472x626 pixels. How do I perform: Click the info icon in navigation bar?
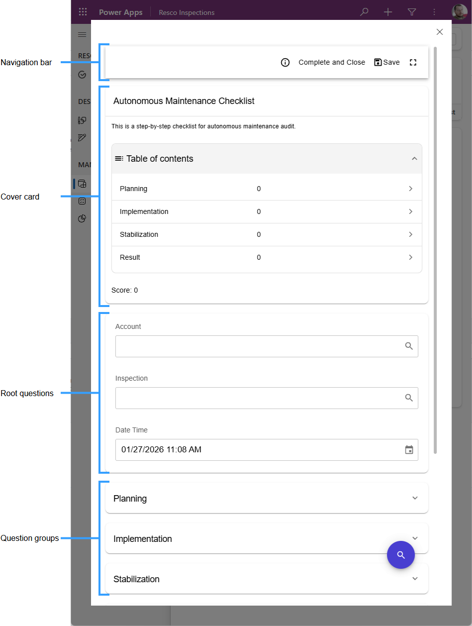(285, 63)
